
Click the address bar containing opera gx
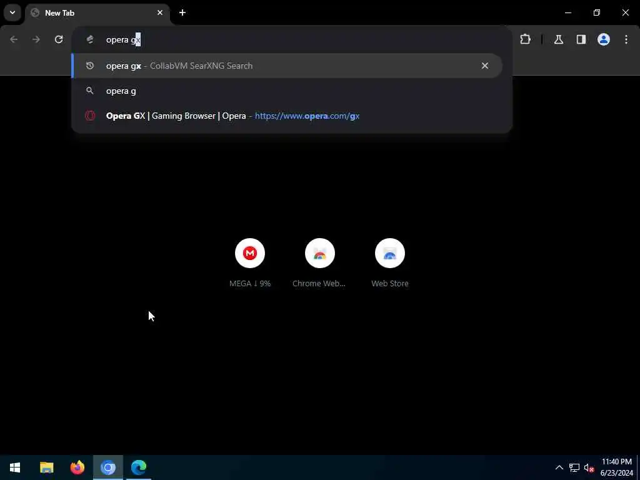(292, 39)
